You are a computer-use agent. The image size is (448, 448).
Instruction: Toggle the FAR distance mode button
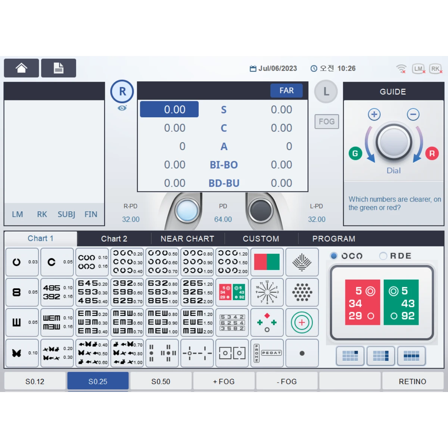pyautogui.click(x=286, y=91)
